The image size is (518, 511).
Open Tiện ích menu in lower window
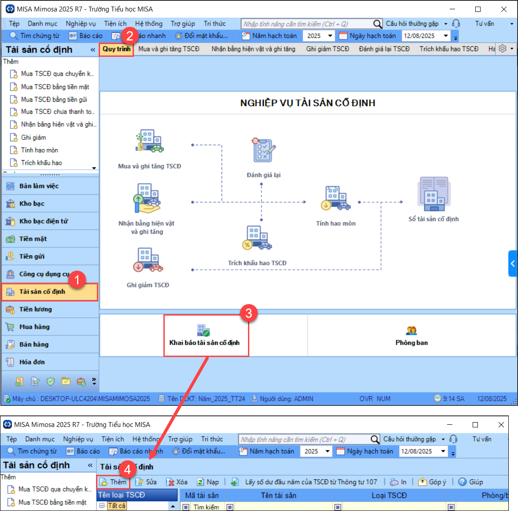click(x=113, y=439)
